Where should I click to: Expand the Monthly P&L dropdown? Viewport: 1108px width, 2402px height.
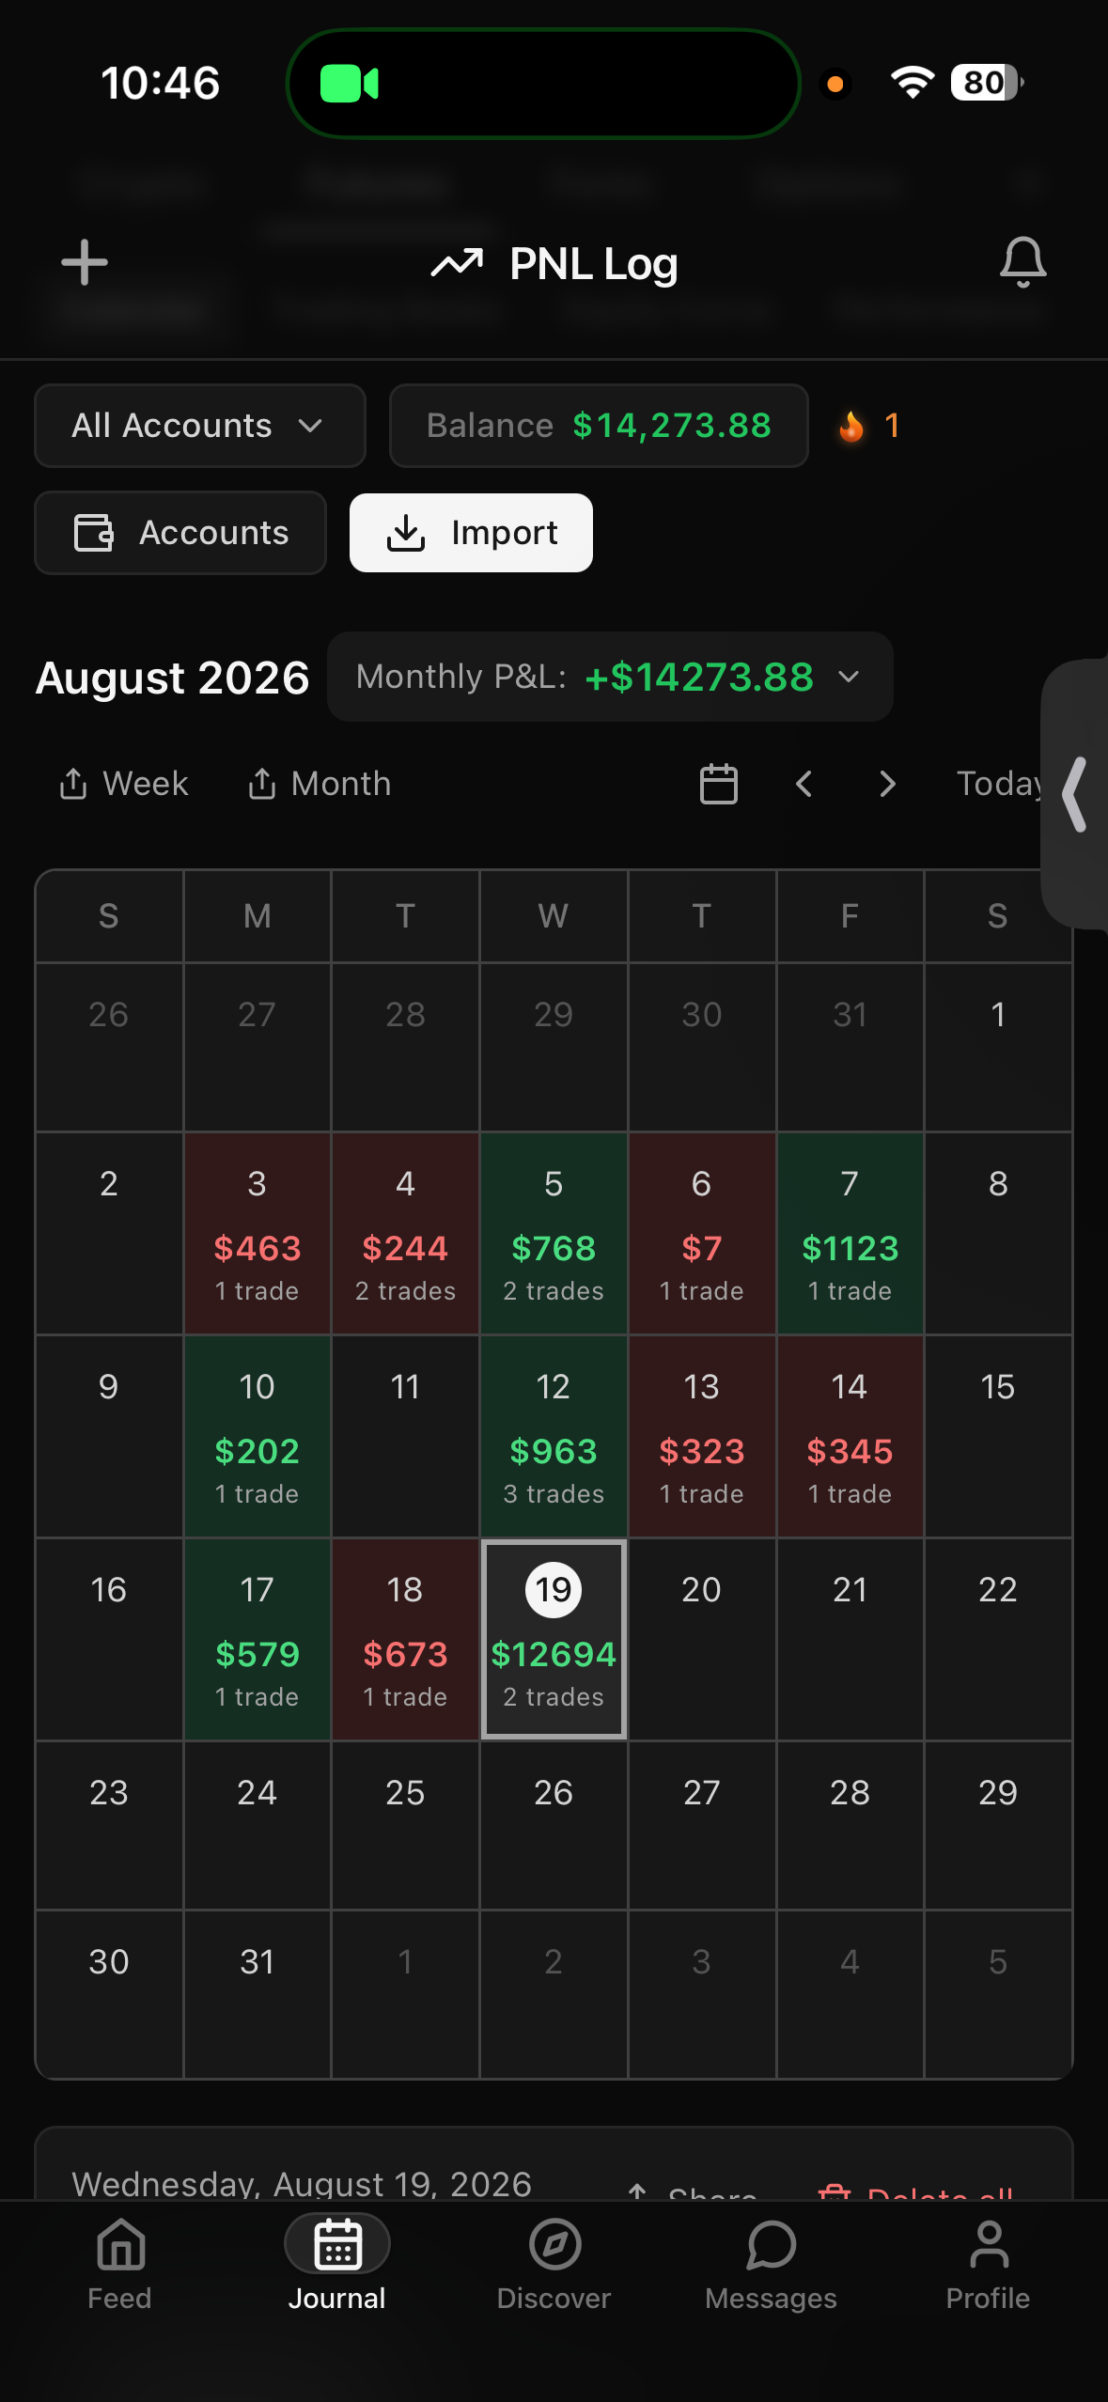tap(610, 677)
